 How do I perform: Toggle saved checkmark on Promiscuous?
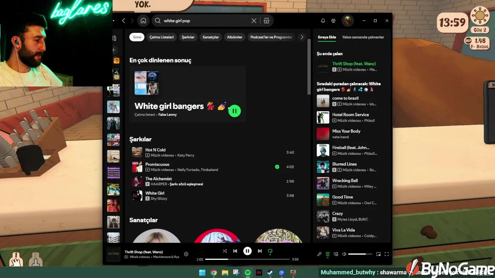pos(277,167)
